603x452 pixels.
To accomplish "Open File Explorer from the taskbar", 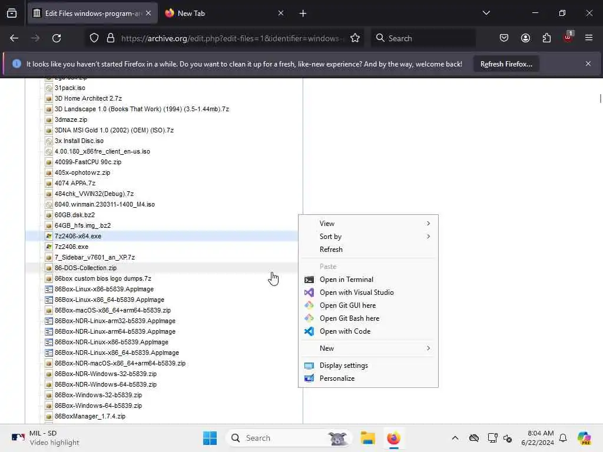I will [367, 438].
